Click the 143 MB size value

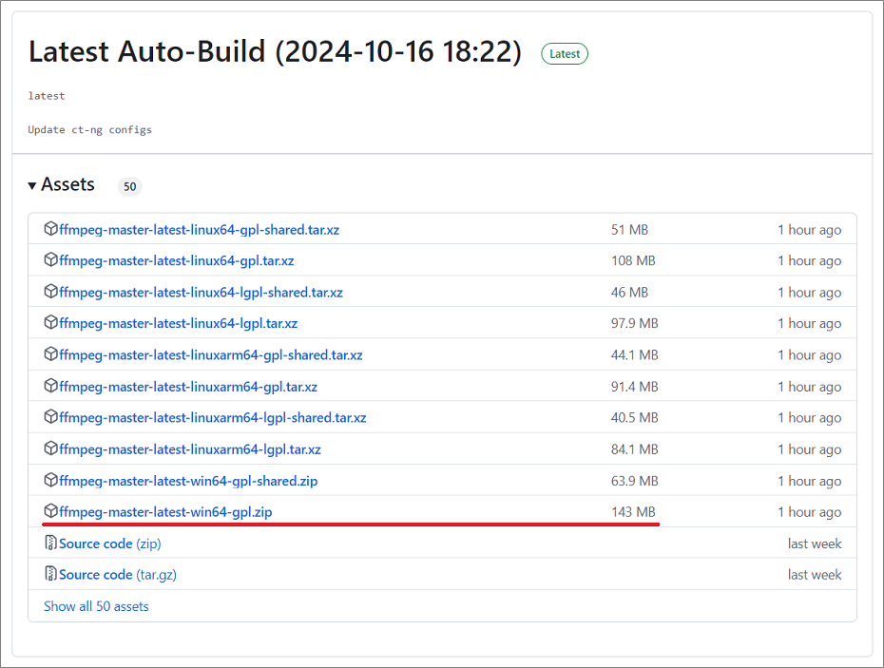pos(633,512)
